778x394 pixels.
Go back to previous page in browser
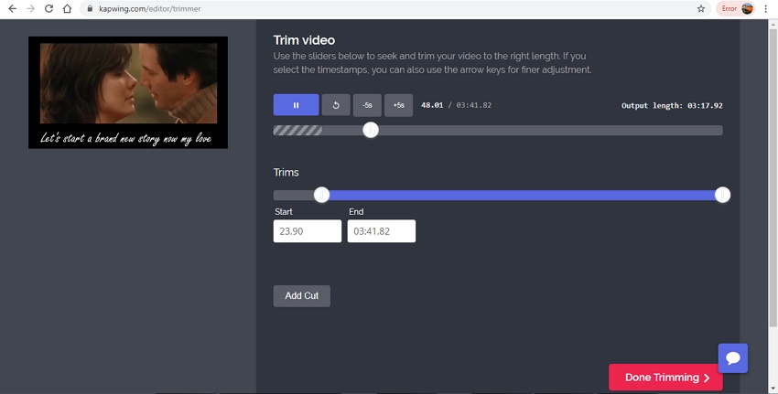coord(12,9)
